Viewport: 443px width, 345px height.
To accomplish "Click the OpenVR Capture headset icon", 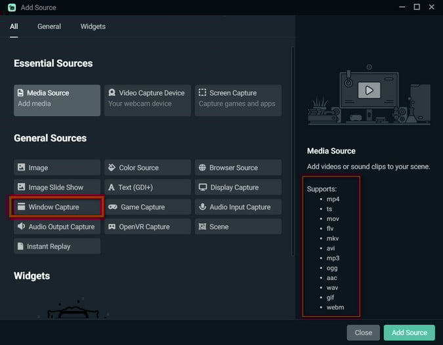I will (112, 227).
